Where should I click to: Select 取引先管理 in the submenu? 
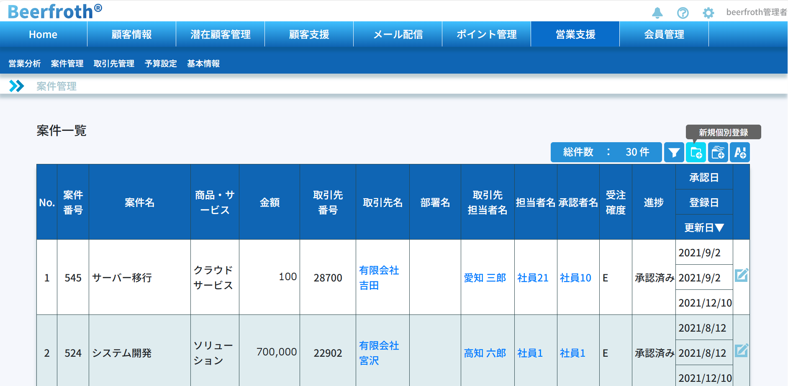click(x=114, y=64)
